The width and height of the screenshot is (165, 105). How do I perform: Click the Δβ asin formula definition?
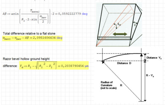click(45, 16)
